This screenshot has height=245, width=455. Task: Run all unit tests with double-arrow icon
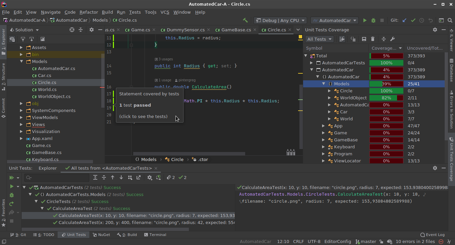point(12,178)
